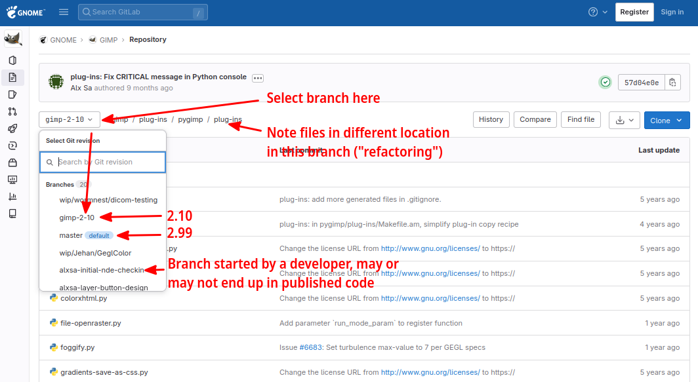The image size is (698, 382).
Task: Open the CI/CD rocket icon
Action: pyautogui.click(x=12, y=128)
